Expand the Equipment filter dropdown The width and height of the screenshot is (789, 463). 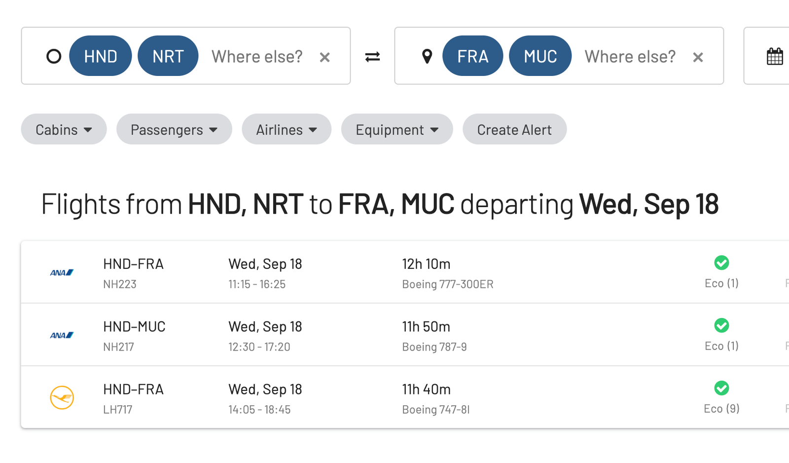397,129
